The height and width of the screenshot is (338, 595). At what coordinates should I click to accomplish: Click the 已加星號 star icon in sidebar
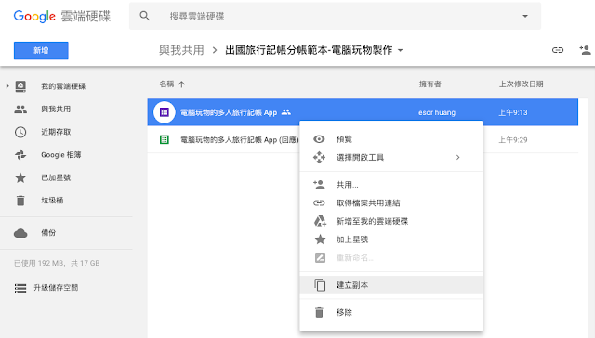click(x=20, y=177)
